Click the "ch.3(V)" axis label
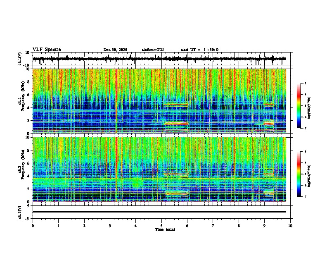Image resolution: width=327 pixels, height=253 pixels. [x=20, y=212]
